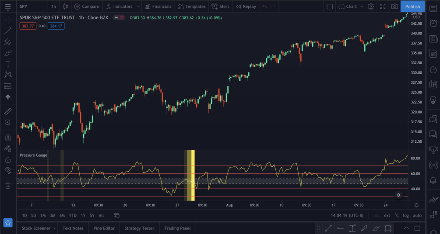Click the zoom in magnifier tool
The height and width of the screenshot is (234, 440).
pos(8,123)
